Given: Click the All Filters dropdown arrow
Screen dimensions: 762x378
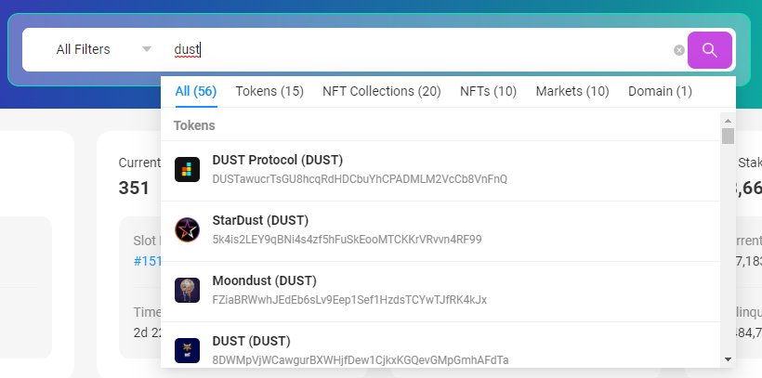Looking at the screenshot, I should tap(147, 49).
